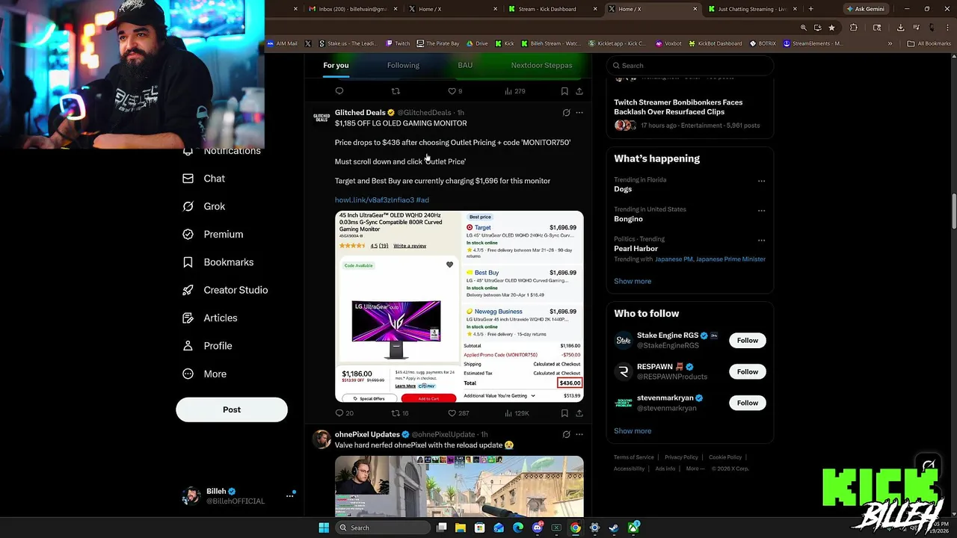Viewport: 957px width, 538px height.
Task: Expand the More menu in X sidebar
Action: click(x=204, y=374)
